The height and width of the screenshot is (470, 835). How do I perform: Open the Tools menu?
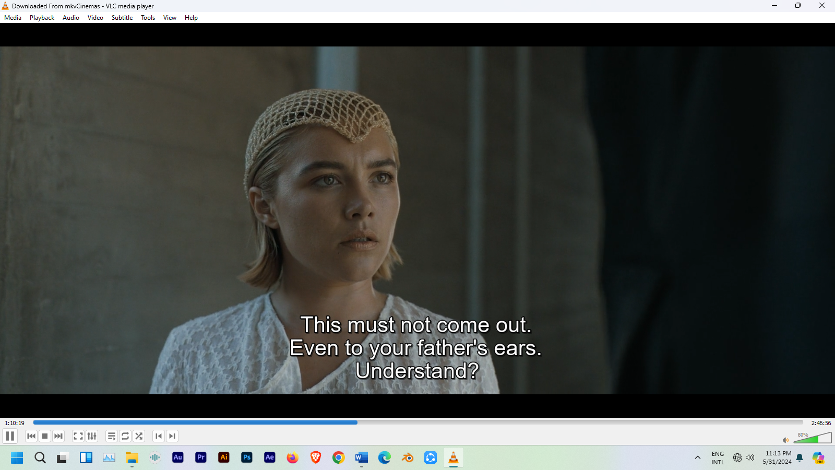[x=148, y=18]
